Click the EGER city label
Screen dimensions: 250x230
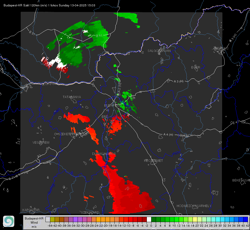click(x=196, y=67)
